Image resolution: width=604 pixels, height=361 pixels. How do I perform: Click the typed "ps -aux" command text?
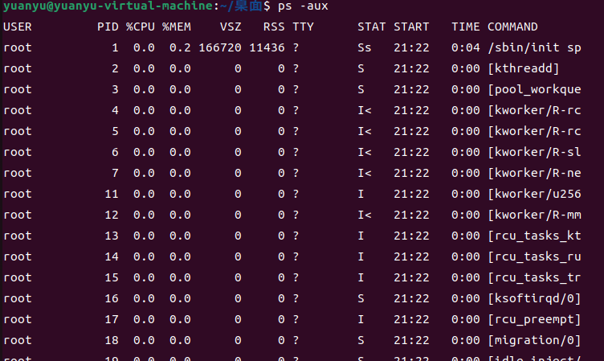pos(302,6)
